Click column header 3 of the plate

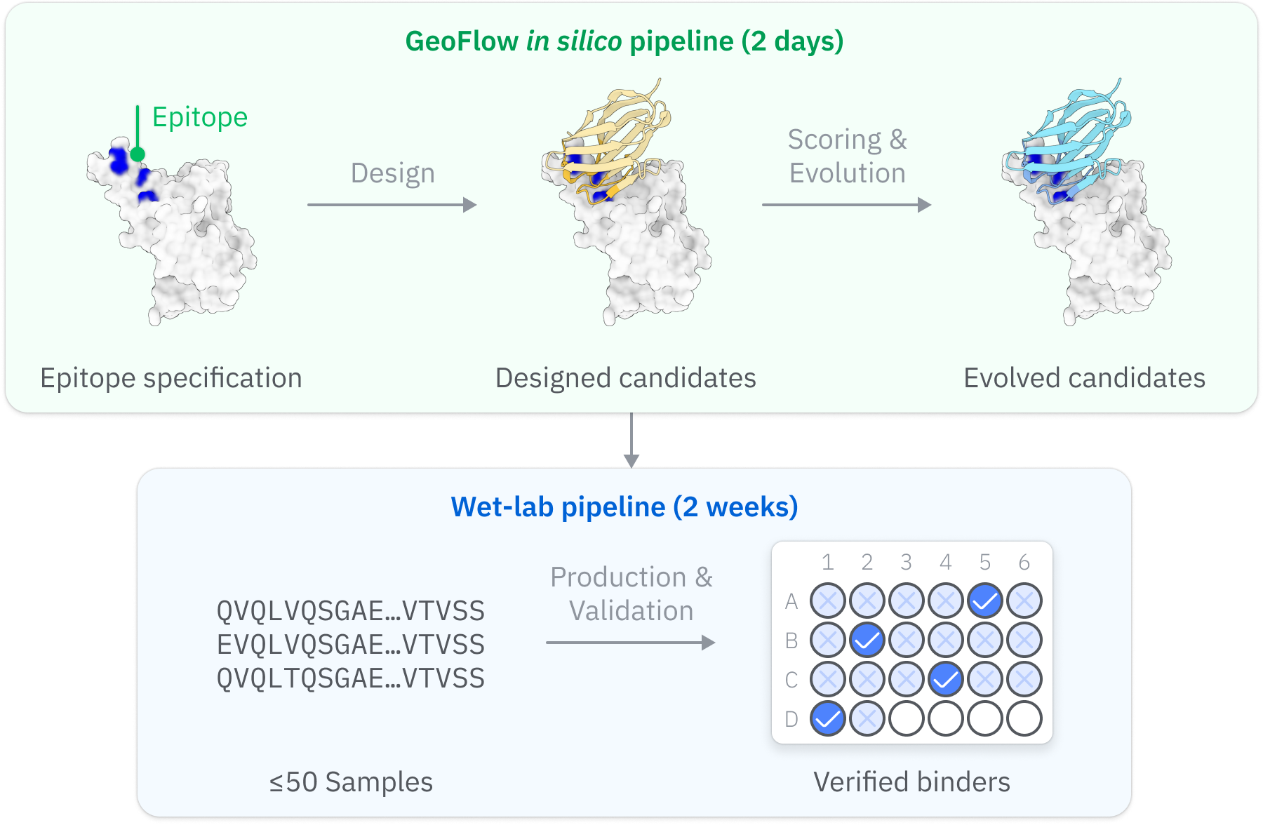[907, 563]
